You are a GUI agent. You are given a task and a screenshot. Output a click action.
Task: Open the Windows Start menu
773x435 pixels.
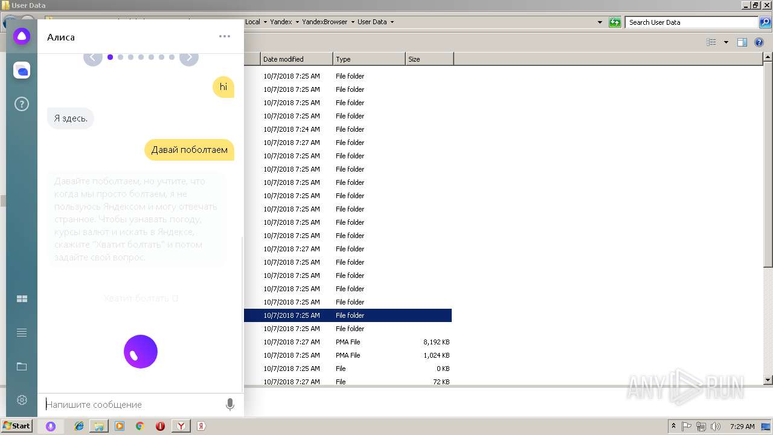(x=17, y=426)
